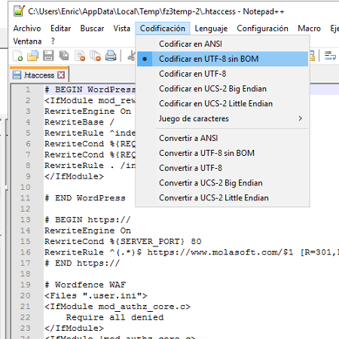Click <IfModule mod_authz_core.c> on line 21

point(118,307)
